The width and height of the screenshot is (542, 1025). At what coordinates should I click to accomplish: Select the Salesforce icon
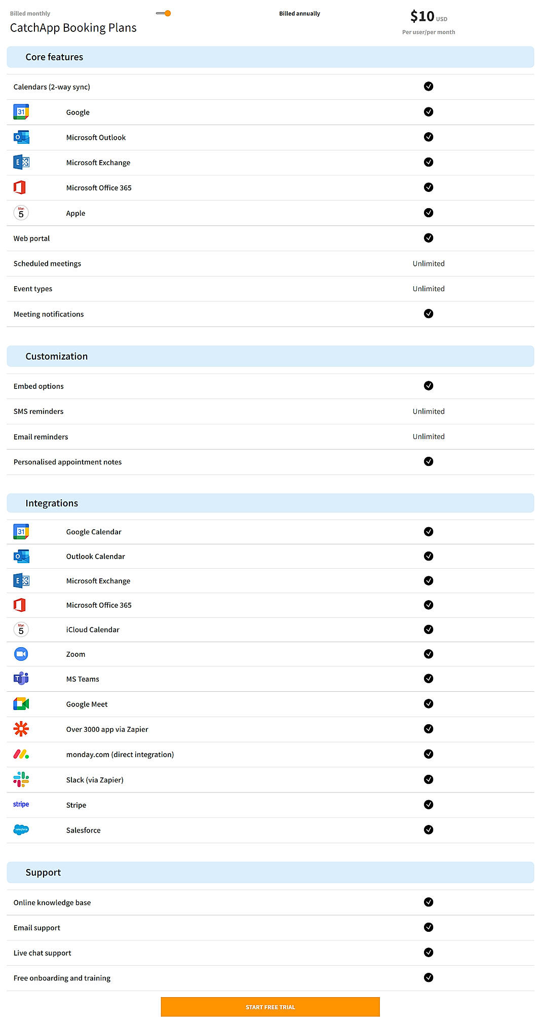point(21,830)
